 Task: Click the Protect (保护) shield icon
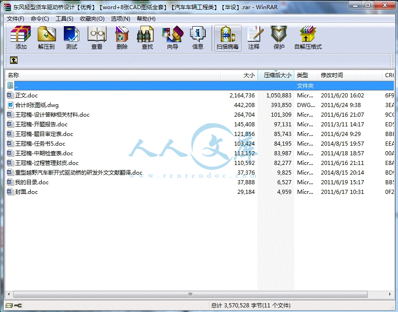tap(279, 34)
